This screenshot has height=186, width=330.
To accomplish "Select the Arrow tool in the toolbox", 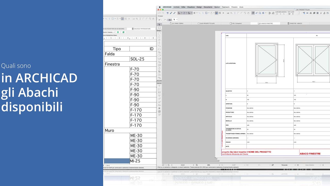I will tap(159, 24).
